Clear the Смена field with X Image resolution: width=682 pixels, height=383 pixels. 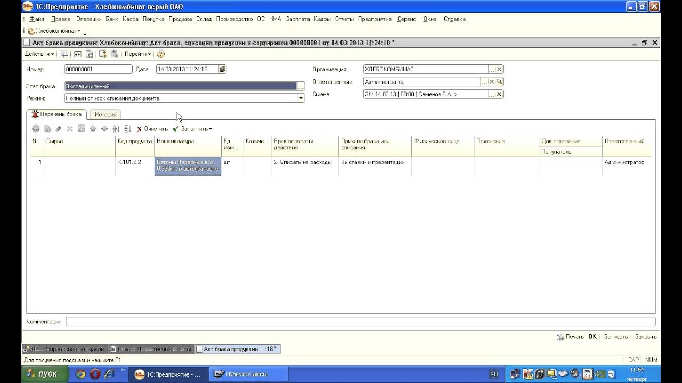coord(499,94)
